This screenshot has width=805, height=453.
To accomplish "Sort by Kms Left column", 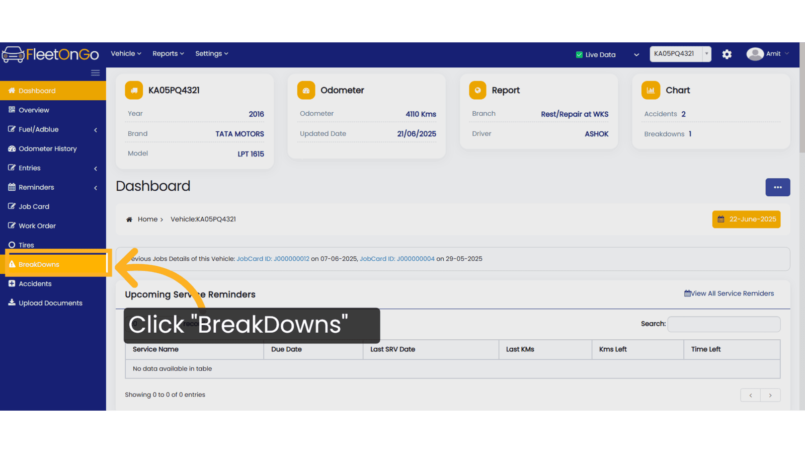I will pos(638,349).
